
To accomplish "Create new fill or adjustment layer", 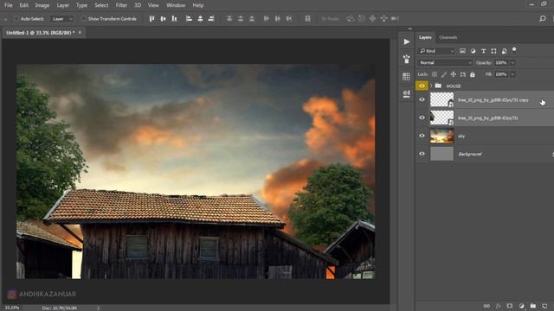I will (x=521, y=306).
